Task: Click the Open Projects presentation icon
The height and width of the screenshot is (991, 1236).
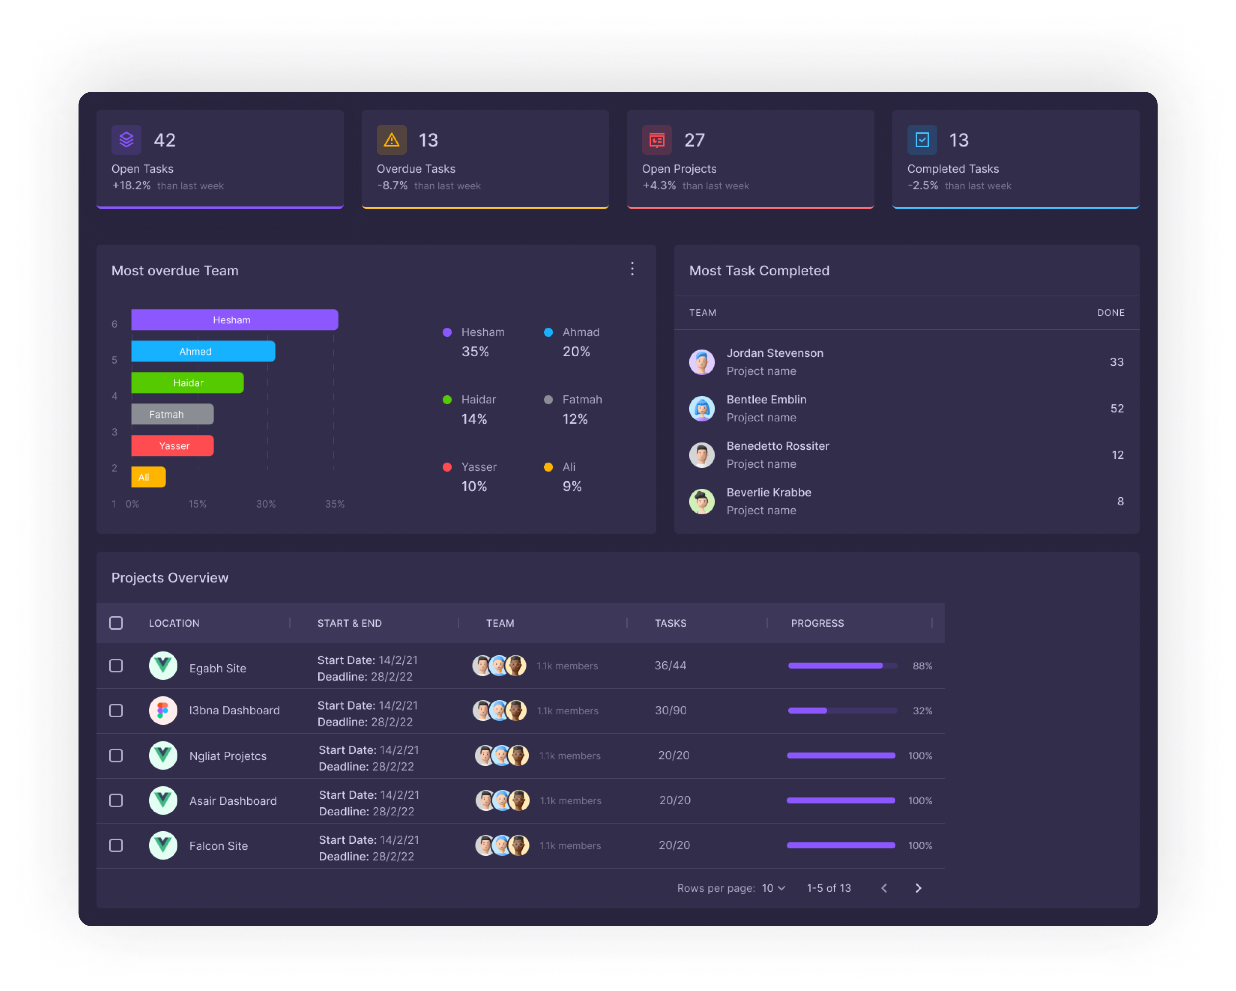Action: click(656, 140)
